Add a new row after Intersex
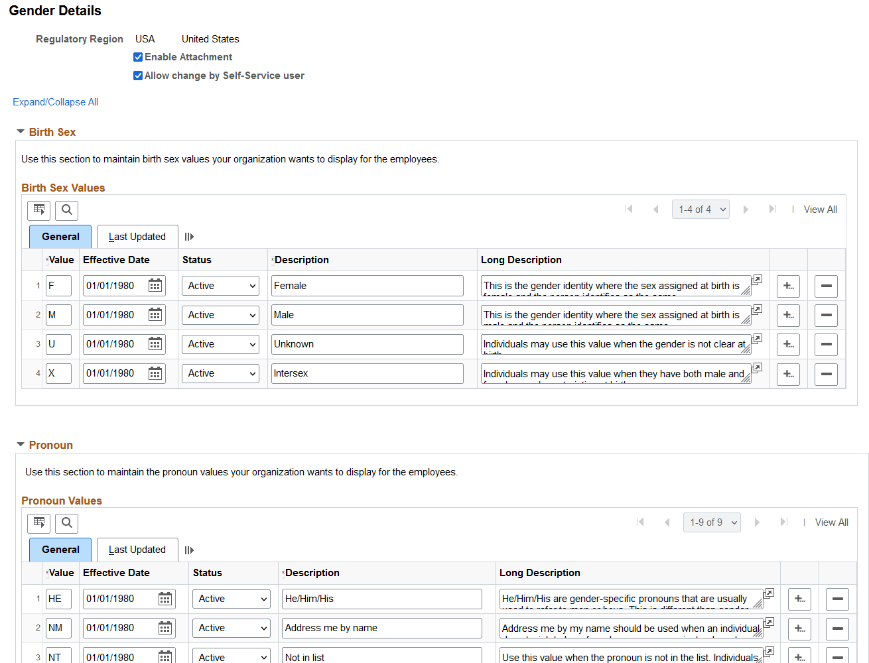 788,374
